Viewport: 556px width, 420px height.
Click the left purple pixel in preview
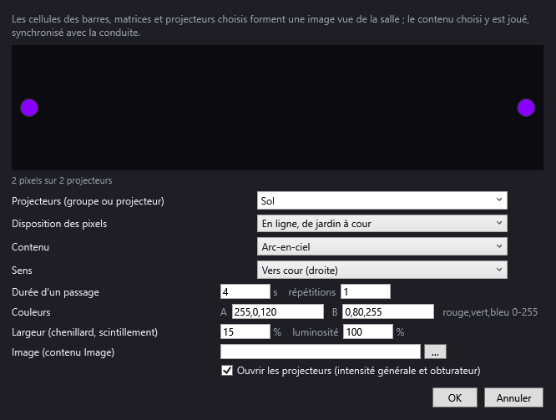point(29,108)
